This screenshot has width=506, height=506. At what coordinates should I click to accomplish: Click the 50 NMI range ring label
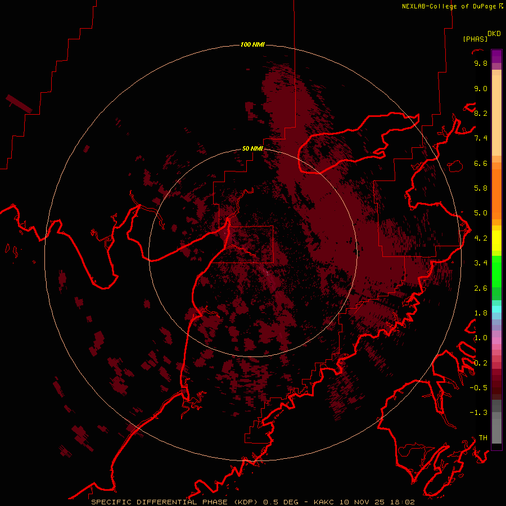click(x=252, y=148)
